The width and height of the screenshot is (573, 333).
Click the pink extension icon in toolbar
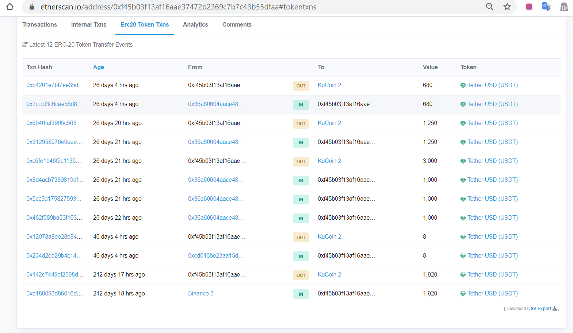point(529,7)
